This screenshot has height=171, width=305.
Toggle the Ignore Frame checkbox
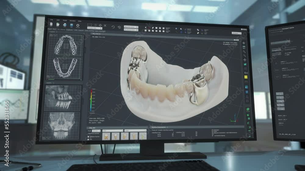pyautogui.click(x=88, y=137)
